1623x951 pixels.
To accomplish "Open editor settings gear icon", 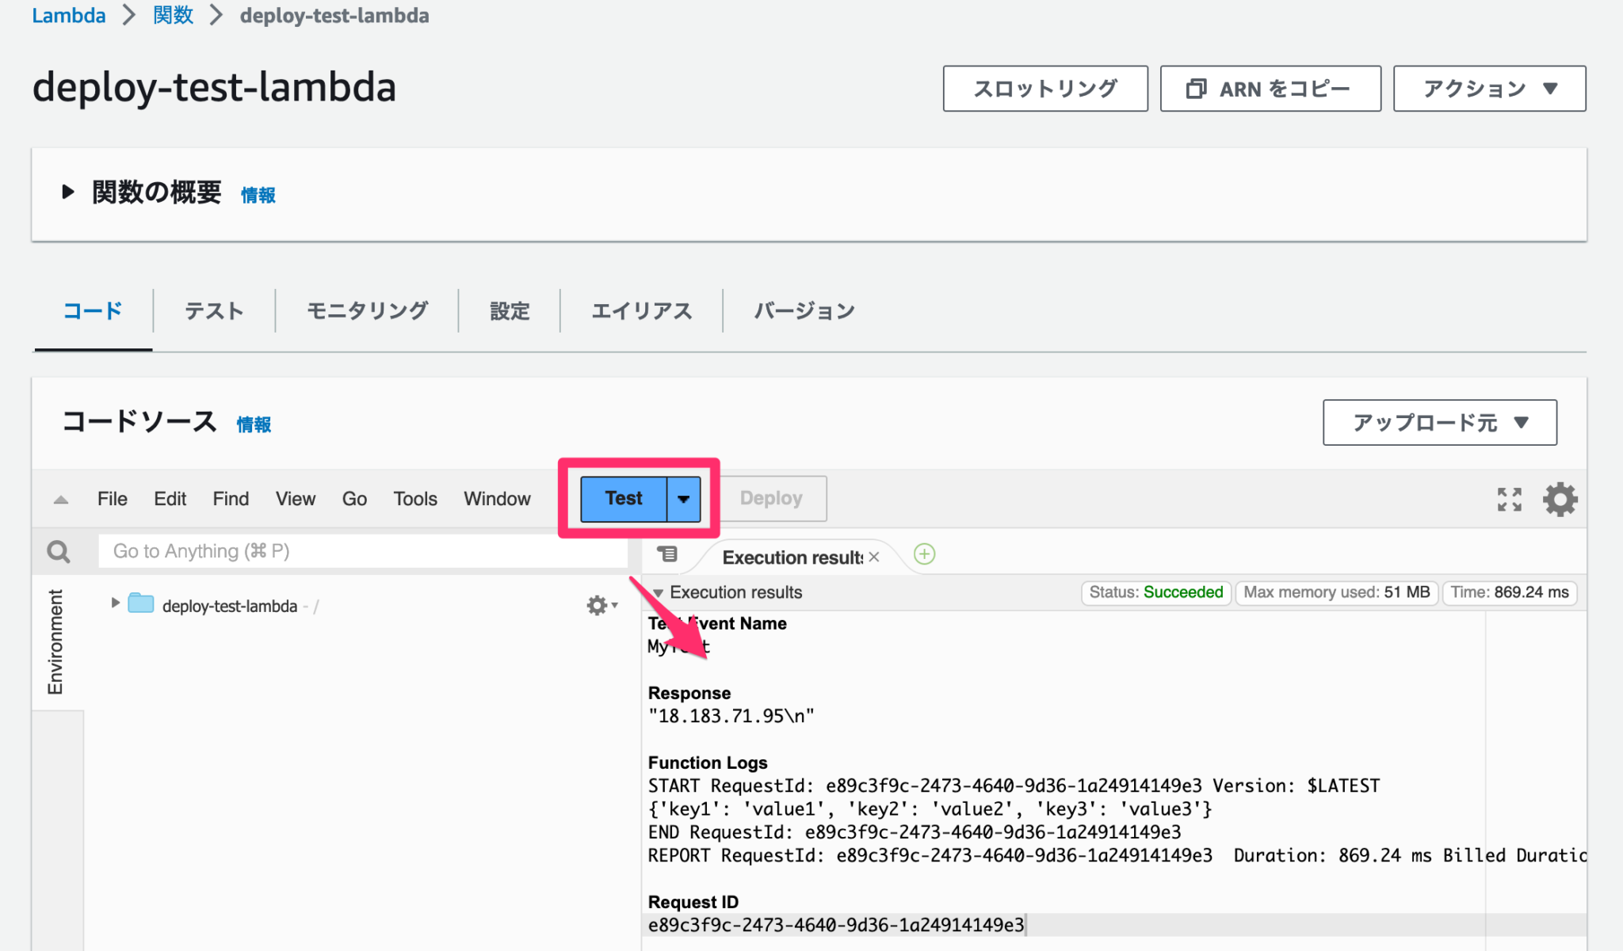I will [x=1560, y=499].
